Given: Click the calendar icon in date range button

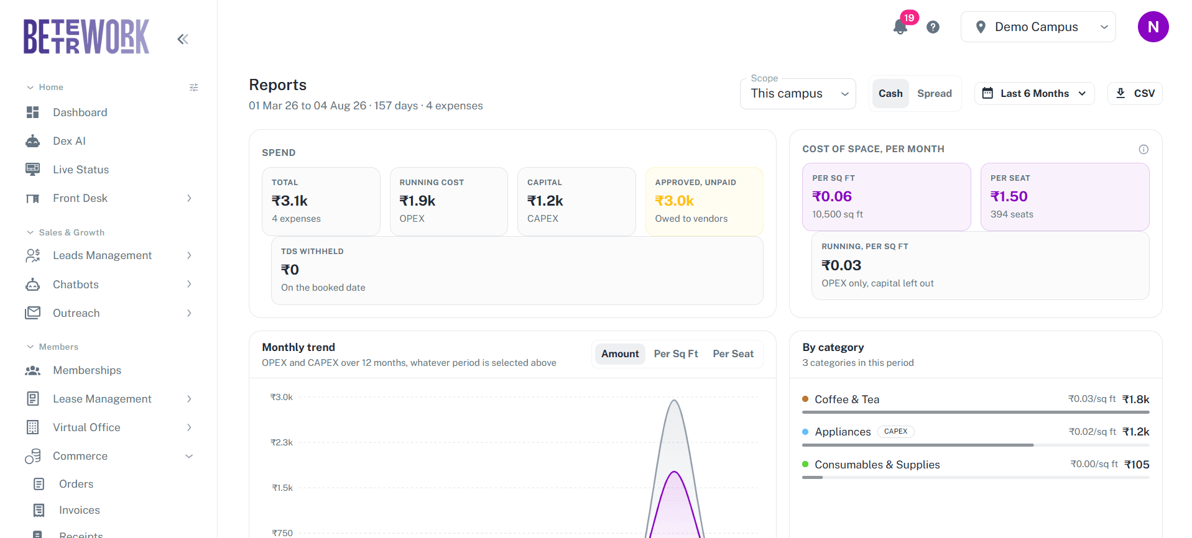Looking at the screenshot, I should [987, 93].
